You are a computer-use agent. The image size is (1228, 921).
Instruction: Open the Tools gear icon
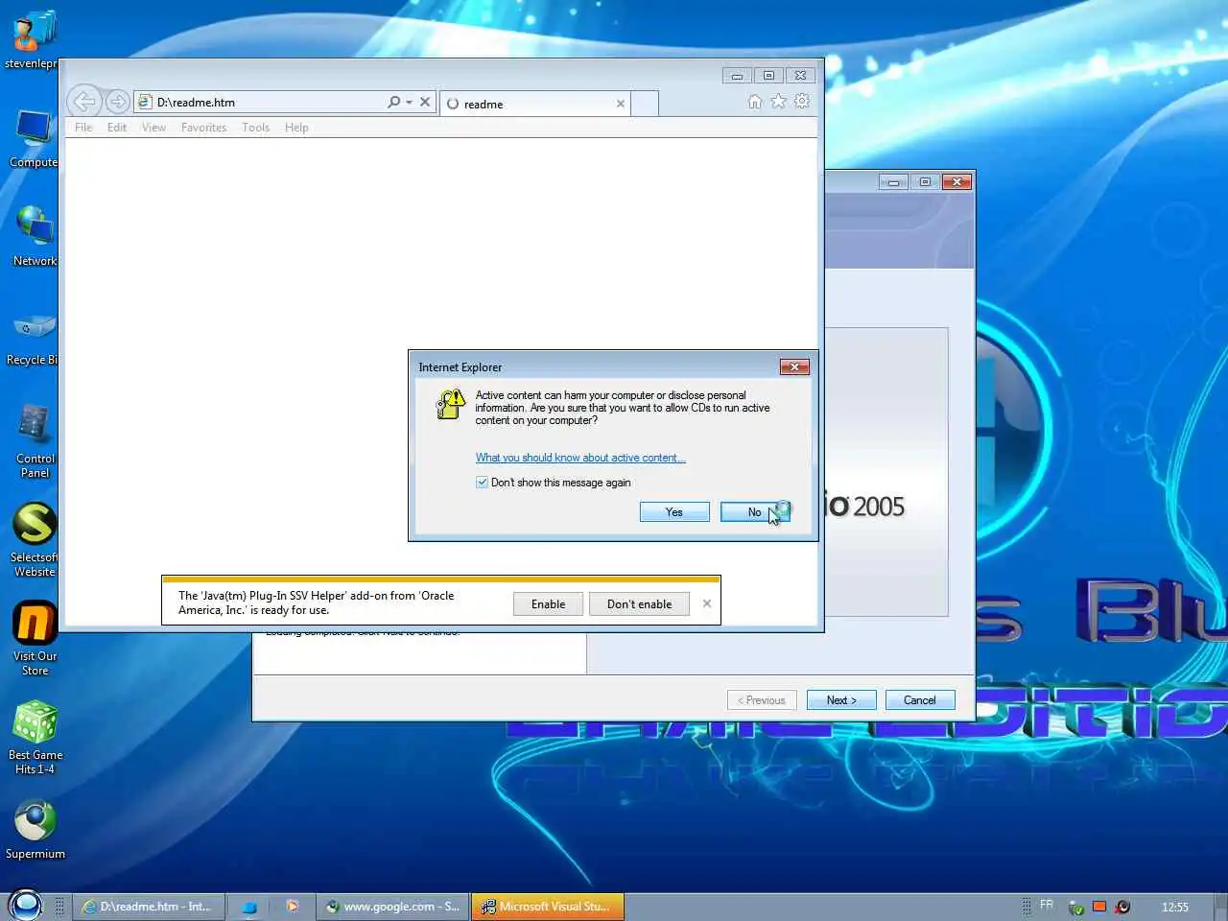coord(802,101)
